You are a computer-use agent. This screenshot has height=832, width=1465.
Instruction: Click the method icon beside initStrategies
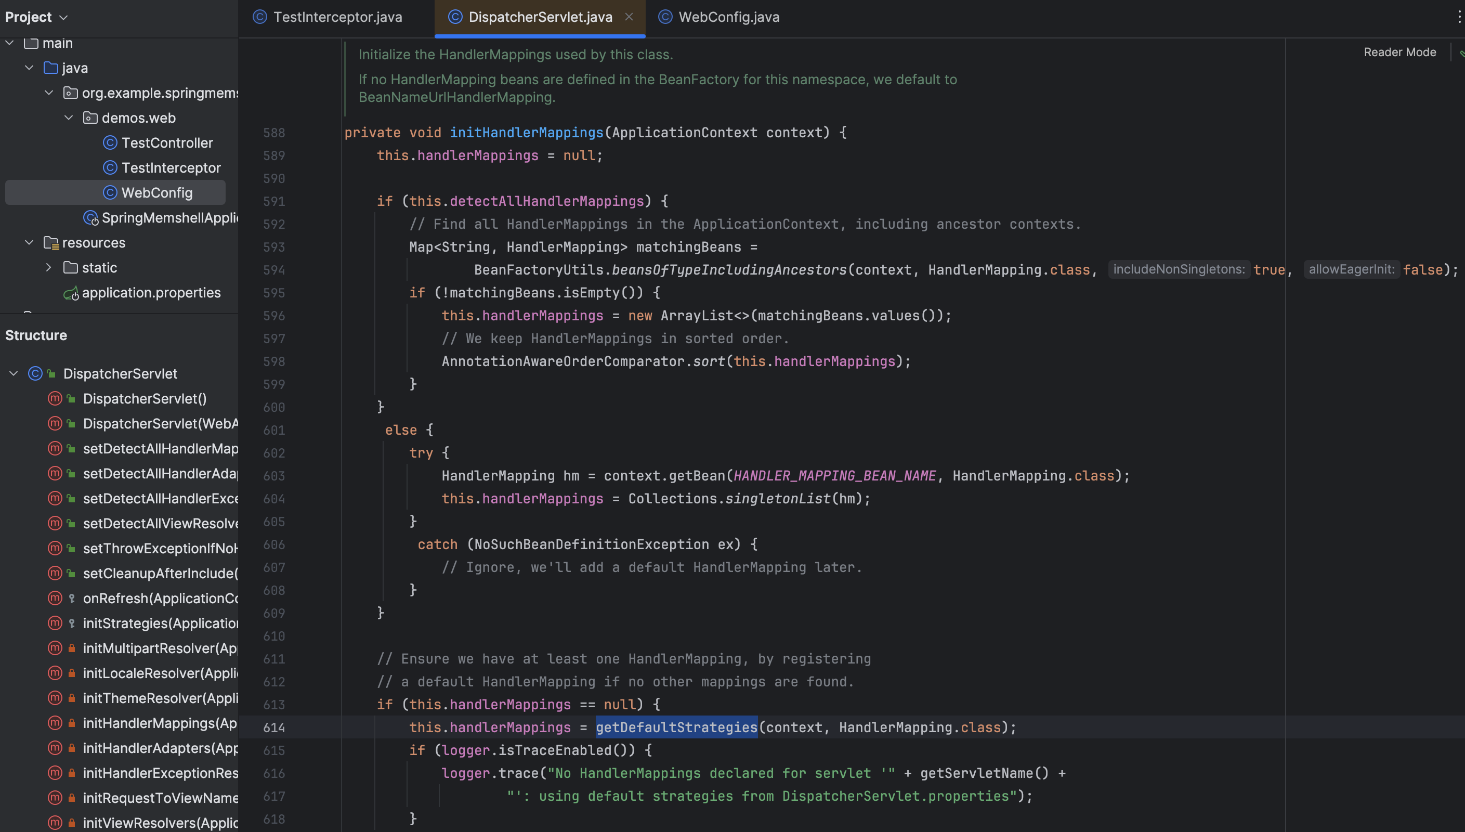click(x=55, y=623)
